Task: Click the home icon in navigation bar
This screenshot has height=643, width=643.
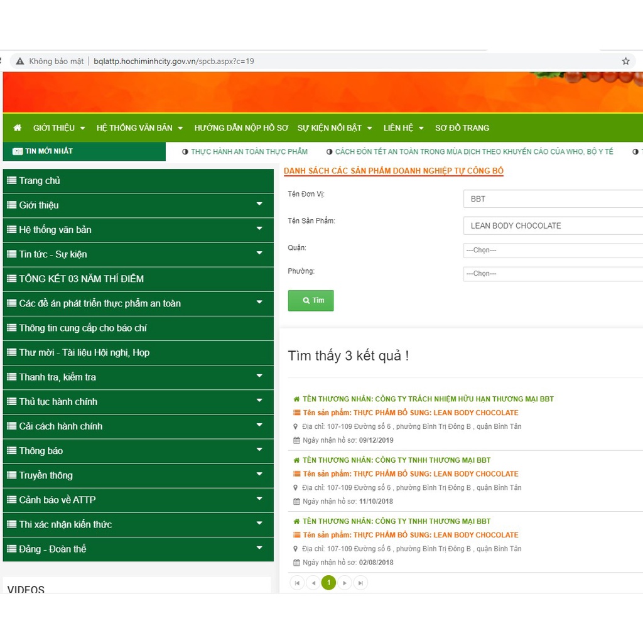Action: click(17, 128)
